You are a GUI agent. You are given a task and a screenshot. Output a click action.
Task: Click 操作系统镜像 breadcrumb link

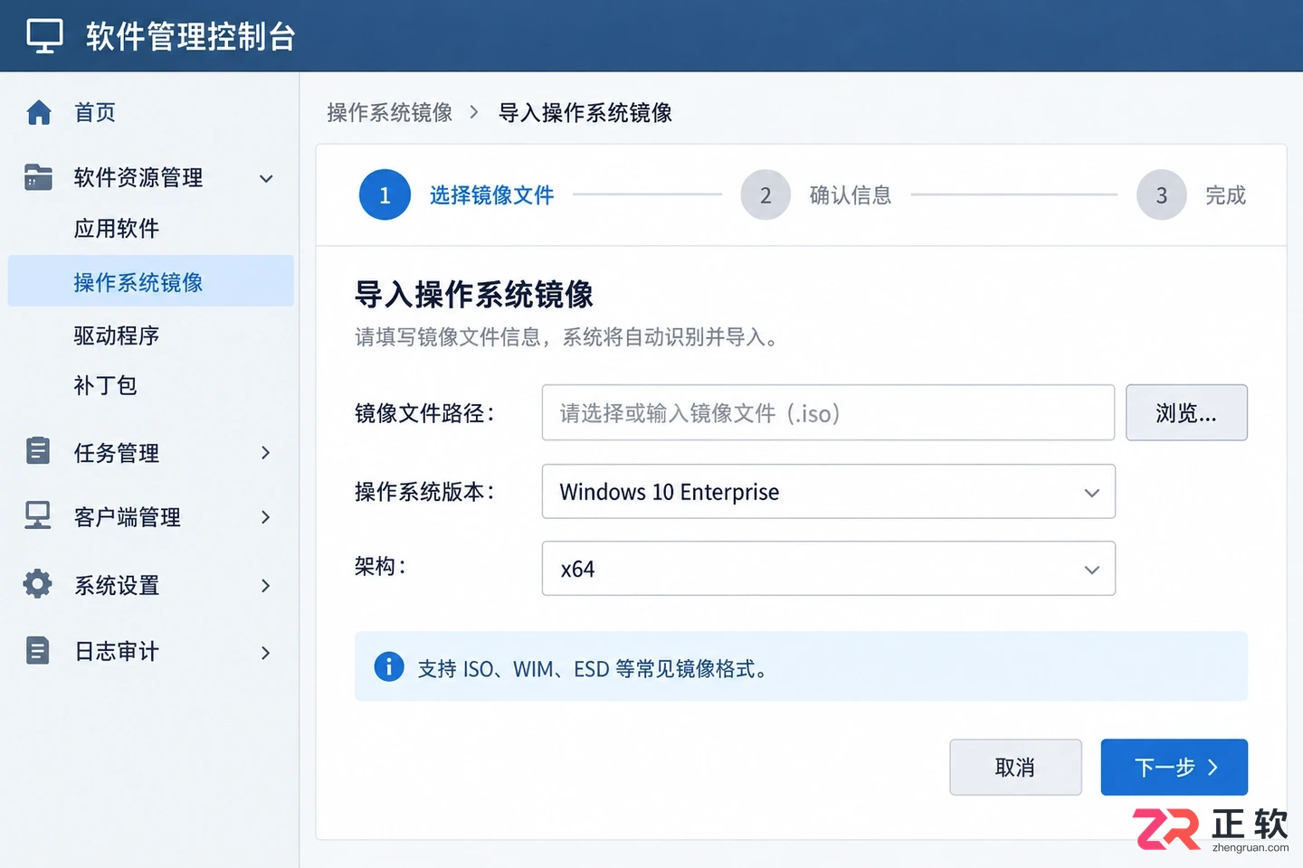point(390,112)
